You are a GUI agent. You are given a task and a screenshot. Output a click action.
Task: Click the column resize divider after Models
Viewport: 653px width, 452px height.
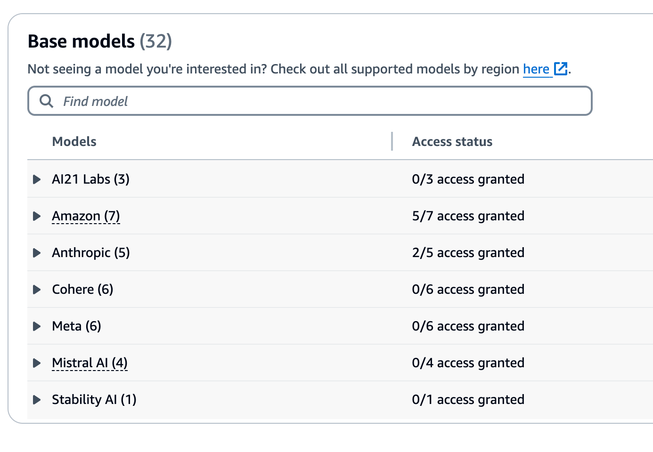(392, 141)
